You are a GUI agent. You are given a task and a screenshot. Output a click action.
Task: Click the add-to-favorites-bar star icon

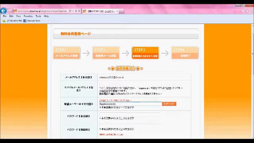pos(4,21)
